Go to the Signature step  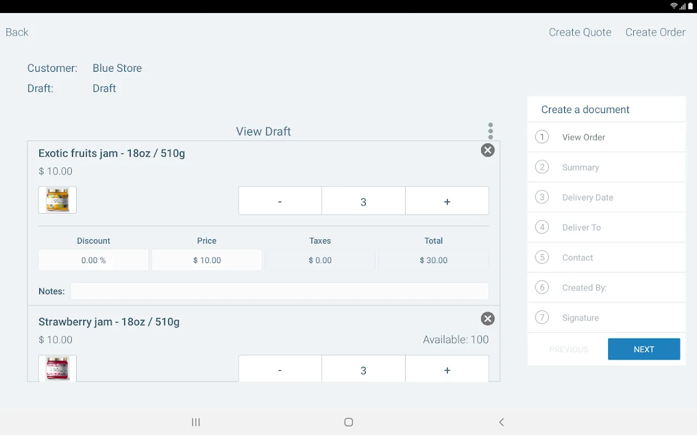coord(607,318)
